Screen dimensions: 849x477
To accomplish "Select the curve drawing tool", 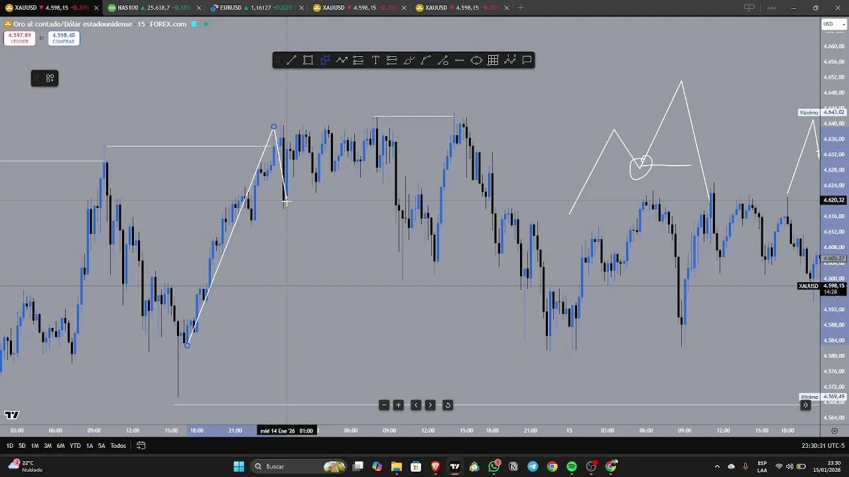I will pos(426,60).
